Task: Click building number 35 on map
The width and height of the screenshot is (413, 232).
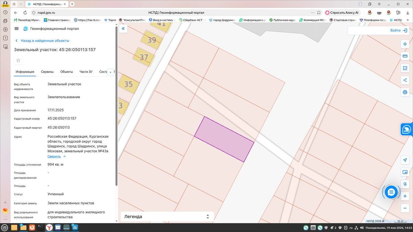Action: (x=128, y=84)
